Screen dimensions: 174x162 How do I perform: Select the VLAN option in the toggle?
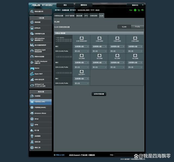124,27
